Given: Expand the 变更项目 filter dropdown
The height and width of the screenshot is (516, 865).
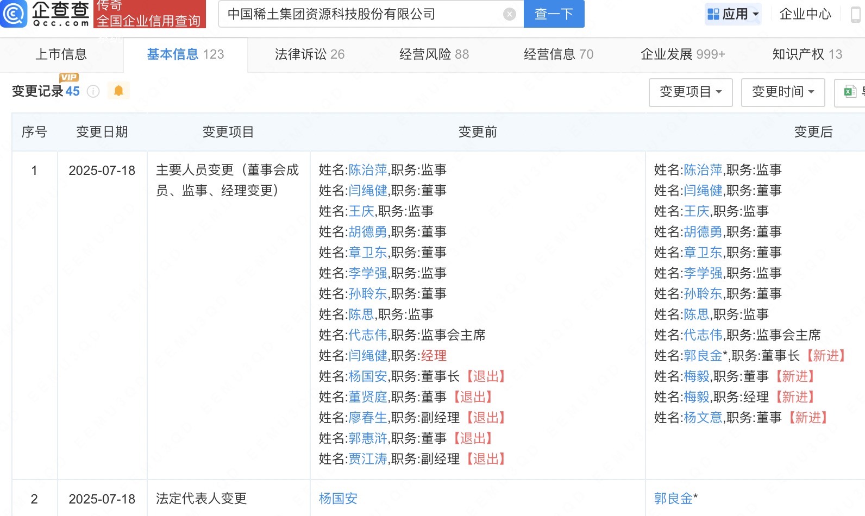Looking at the screenshot, I should 691,92.
